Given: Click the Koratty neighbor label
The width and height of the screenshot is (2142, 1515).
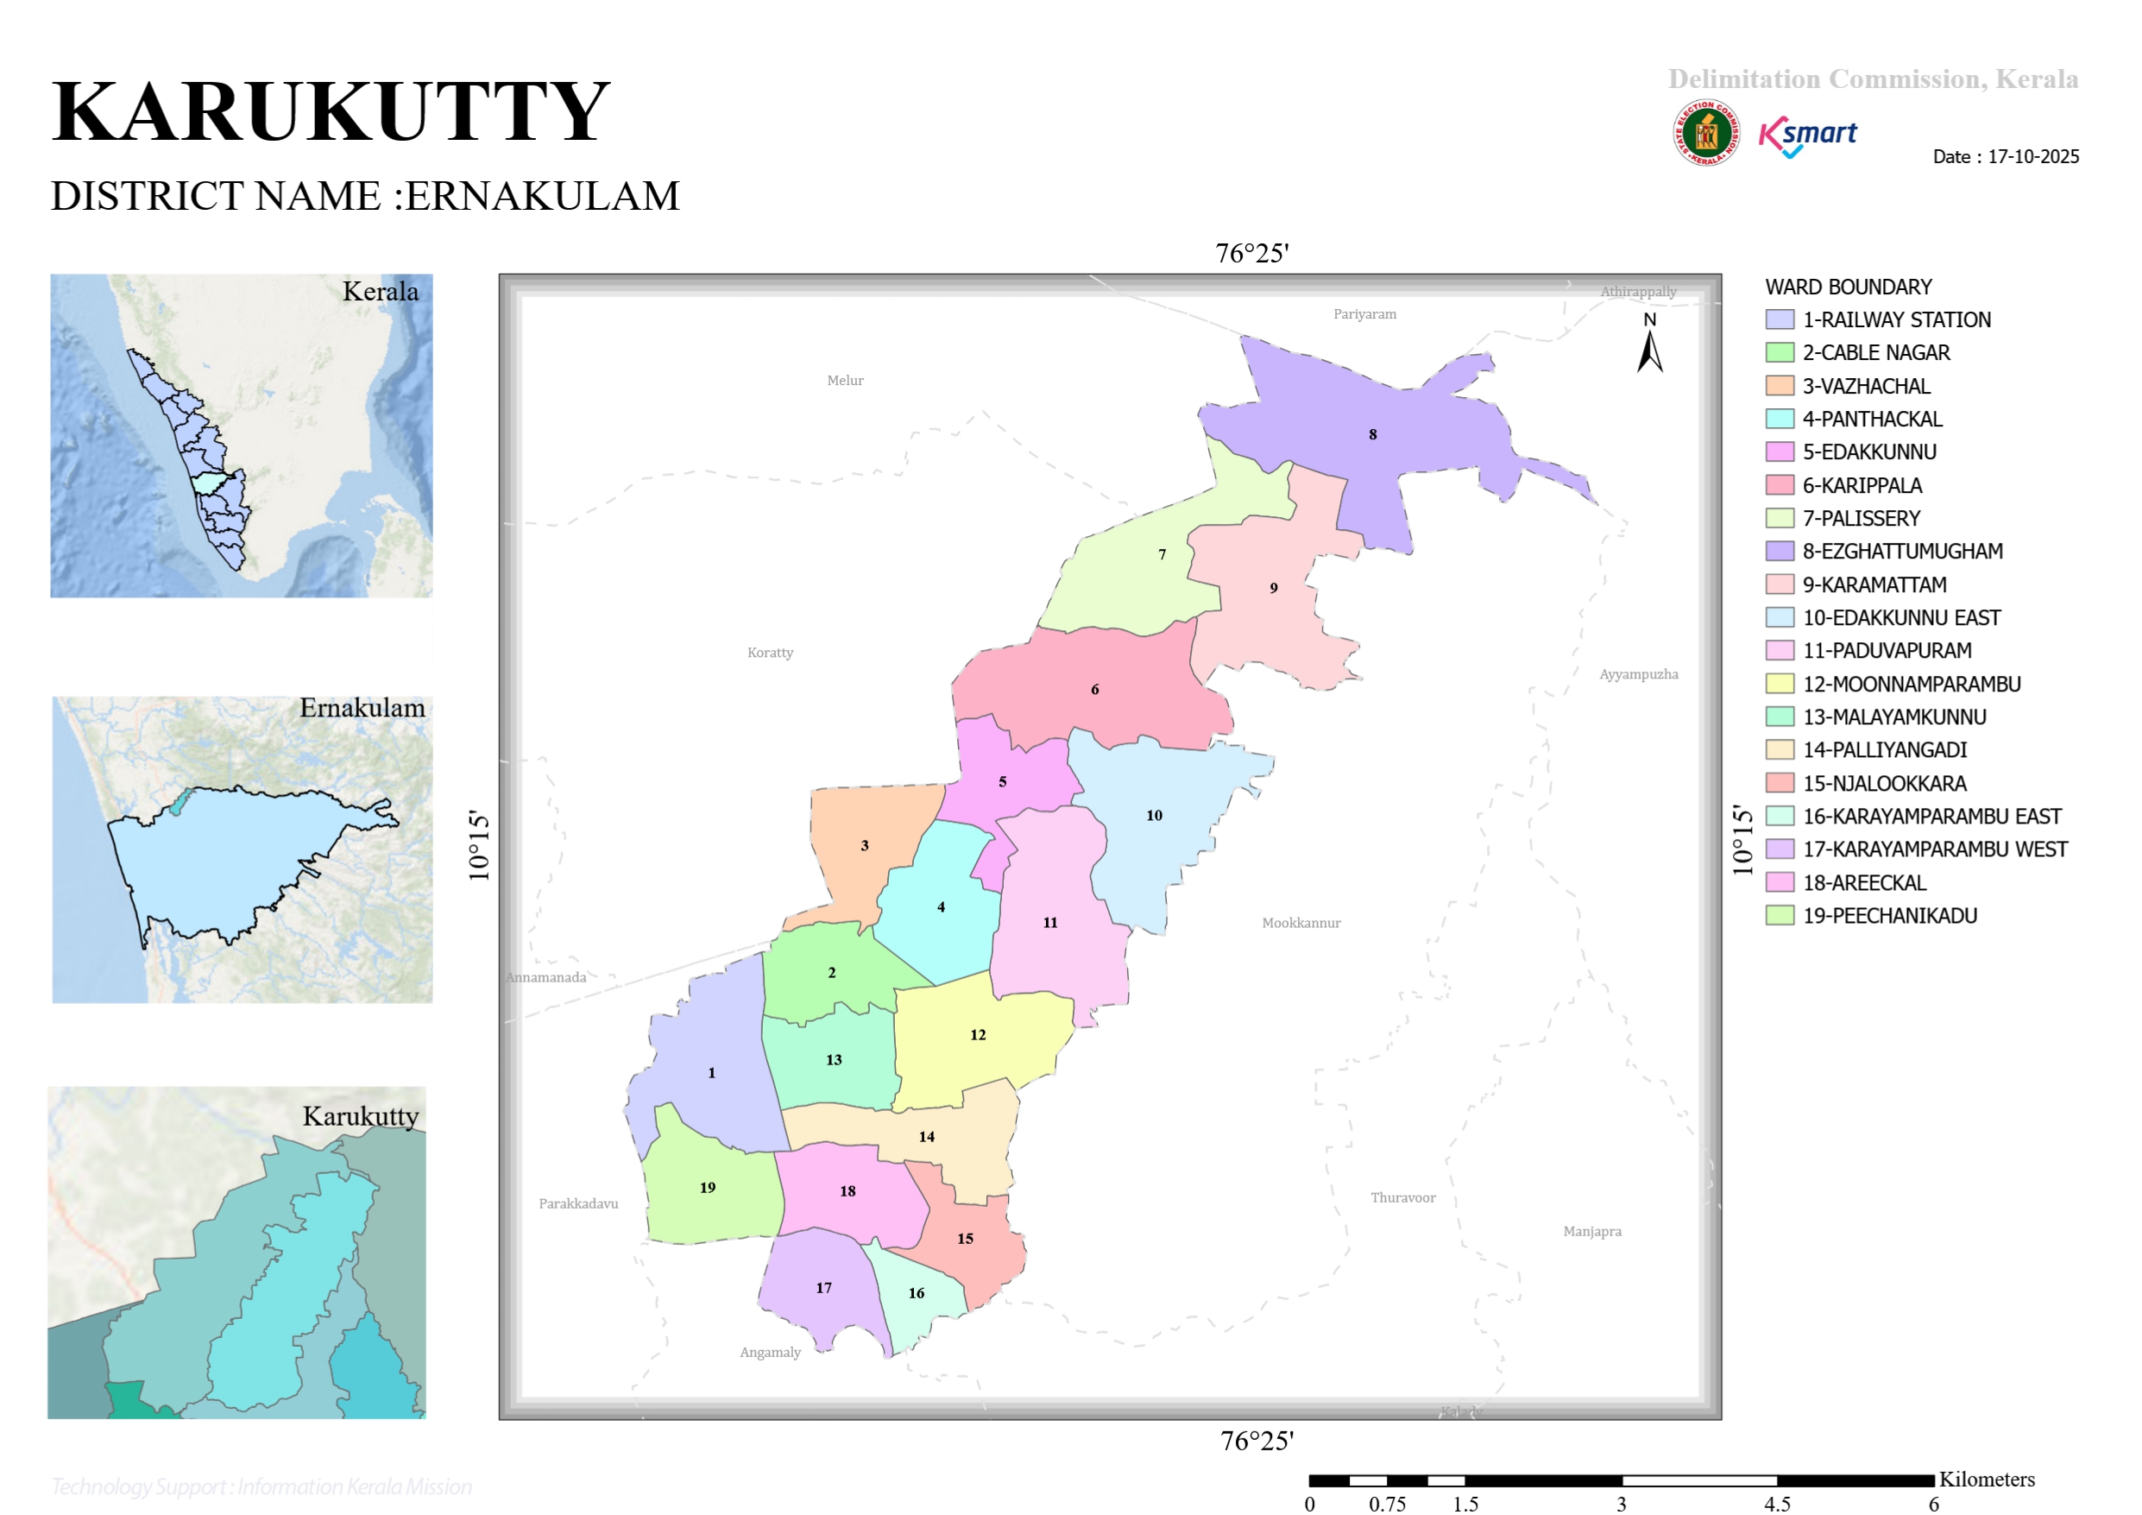Looking at the screenshot, I should (x=770, y=653).
